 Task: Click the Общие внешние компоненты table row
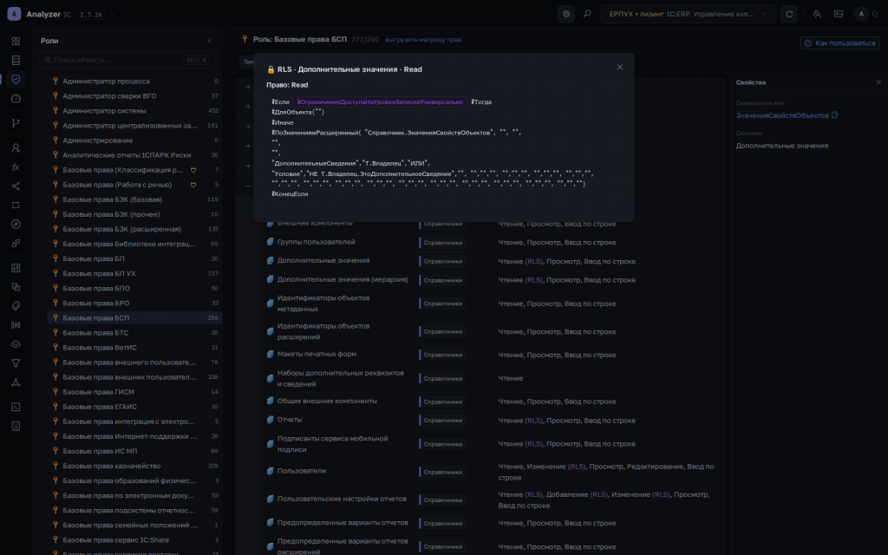(493, 402)
